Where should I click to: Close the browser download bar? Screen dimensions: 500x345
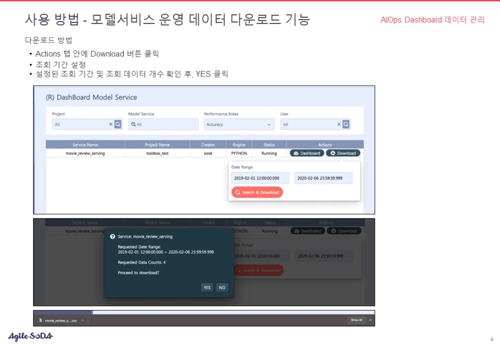point(370,320)
